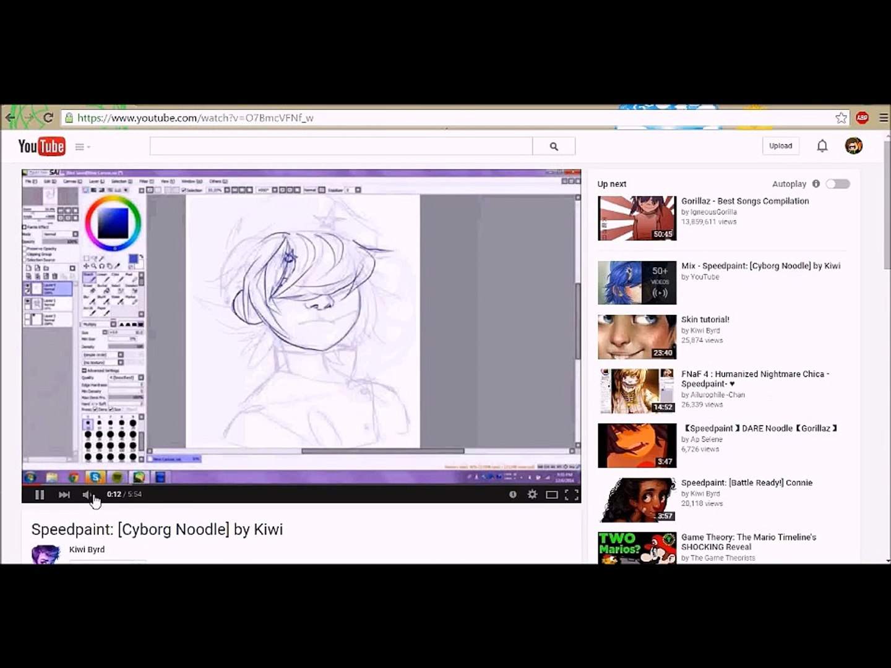Image resolution: width=891 pixels, height=668 pixels.
Task: Open the DARE Noodle [Gorillaz] video title
Action: pos(760,428)
